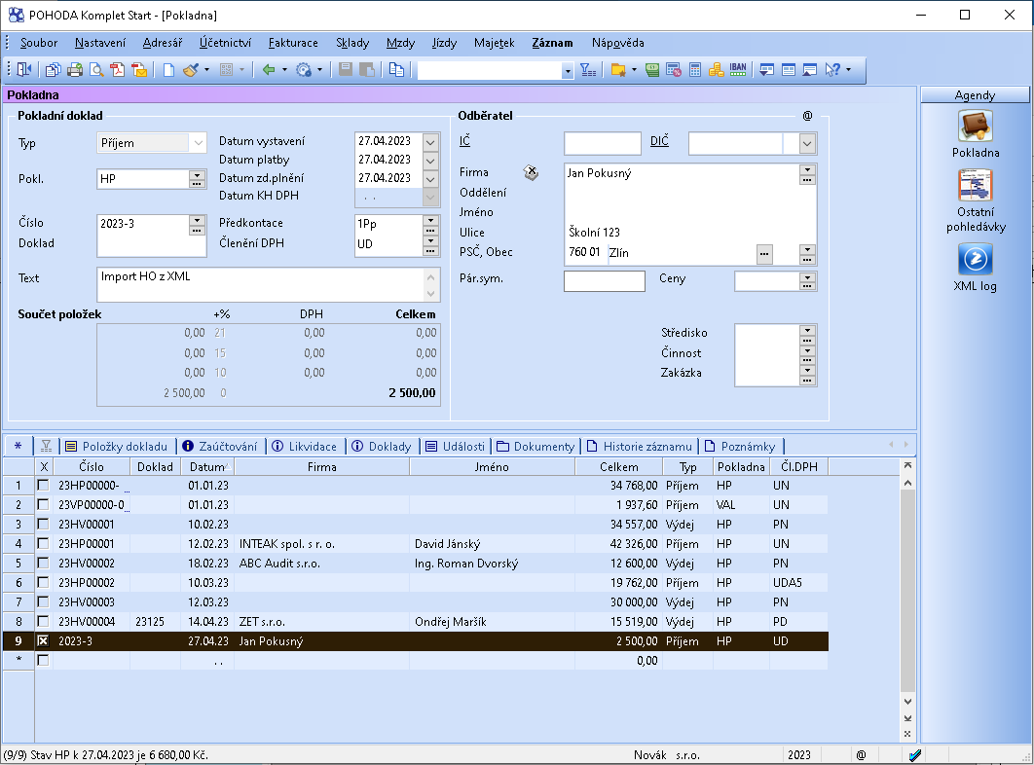
Task: Jump to table bottom double-arrow button
Action: click(x=908, y=718)
